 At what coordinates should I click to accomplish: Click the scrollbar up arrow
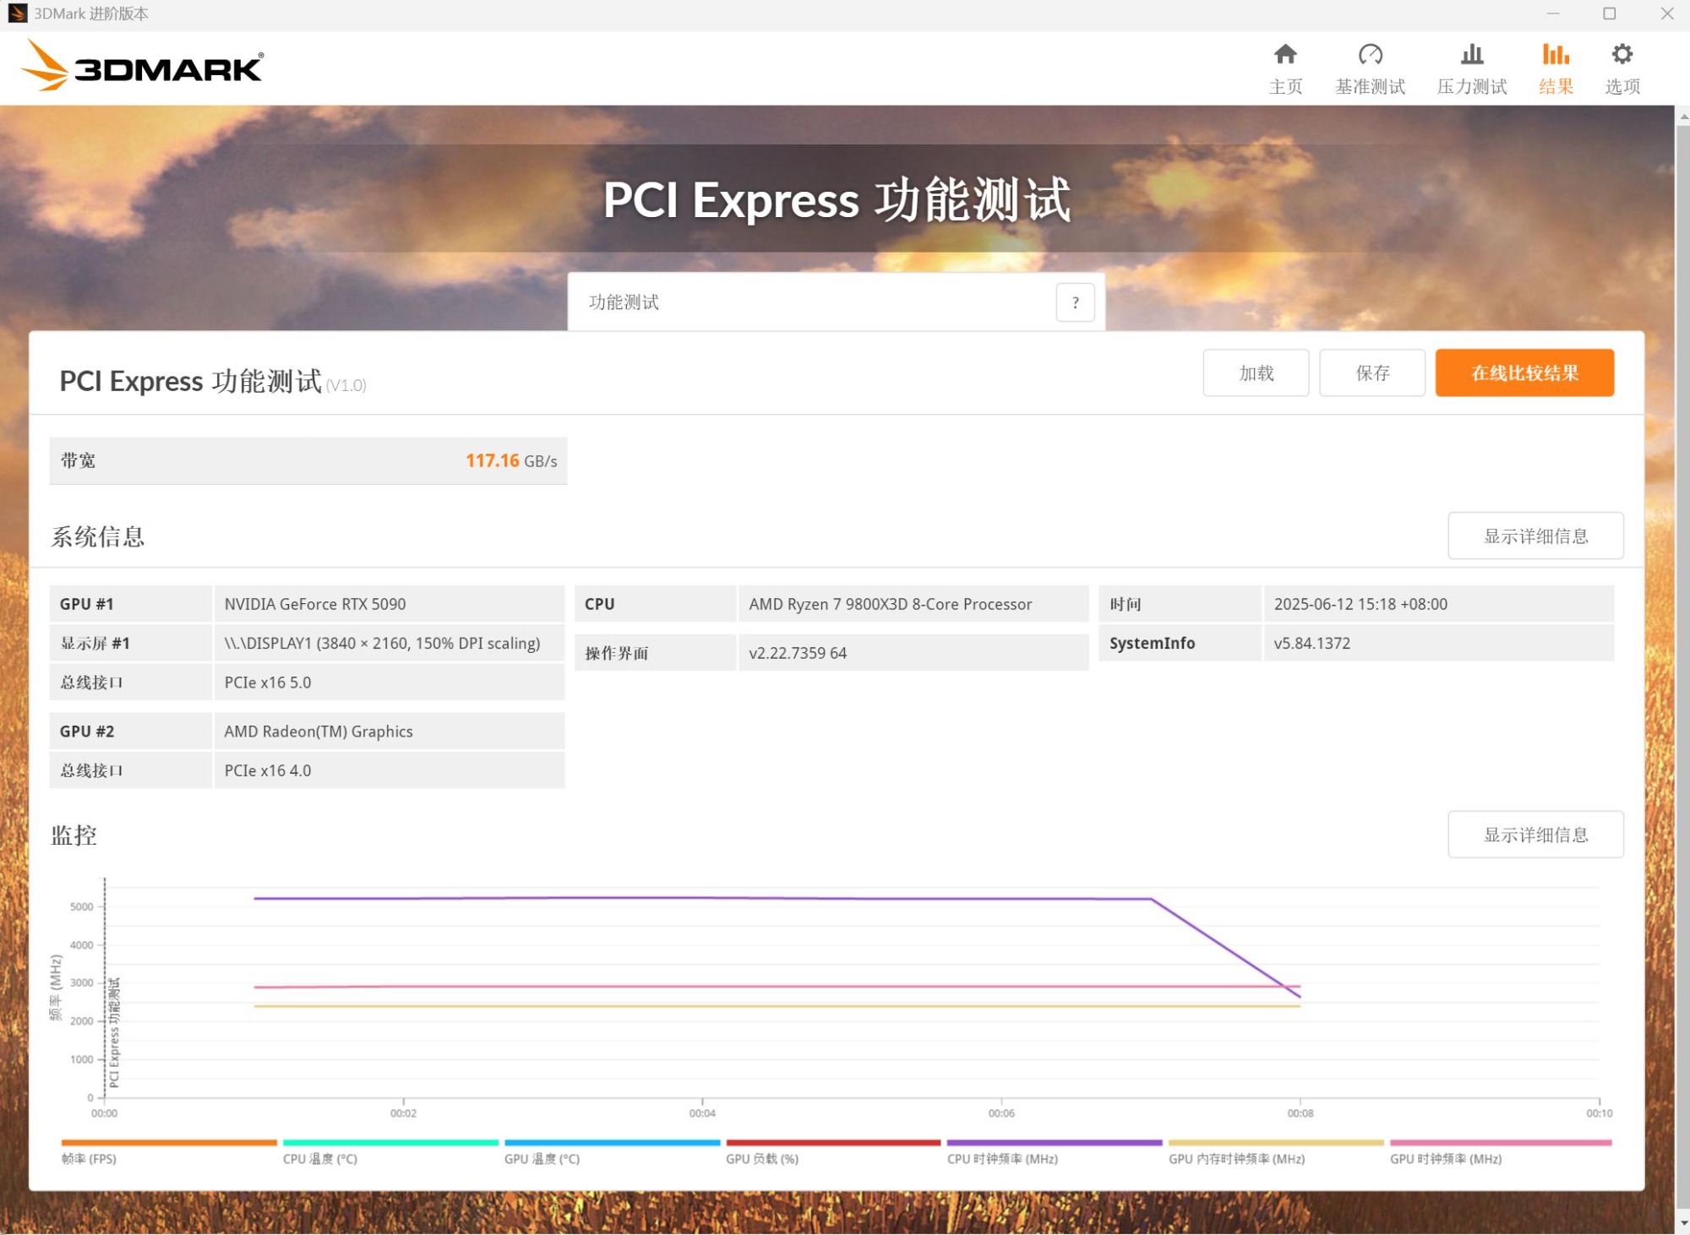coord(1682,116)
